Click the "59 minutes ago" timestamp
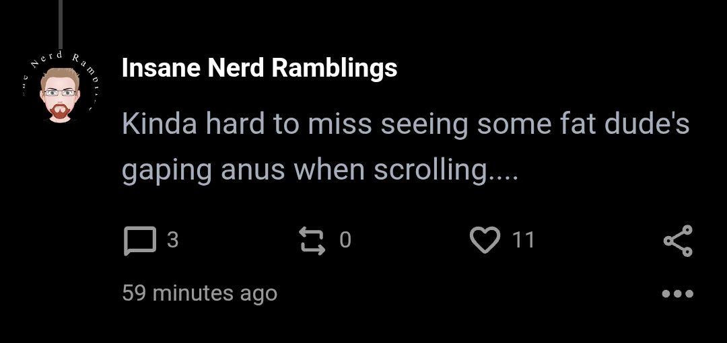The height and width of the screenshot is (343, 727). coord(199,293)
